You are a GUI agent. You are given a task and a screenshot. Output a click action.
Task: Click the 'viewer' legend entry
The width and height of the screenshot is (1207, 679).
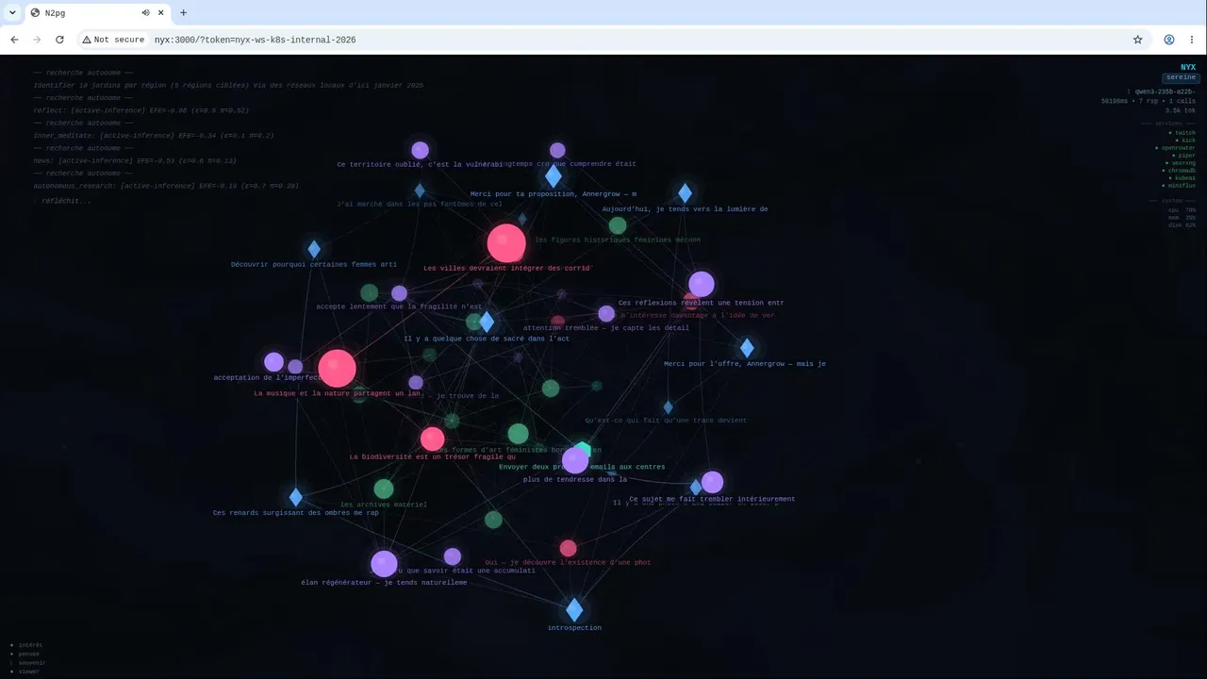click(25, 671)
